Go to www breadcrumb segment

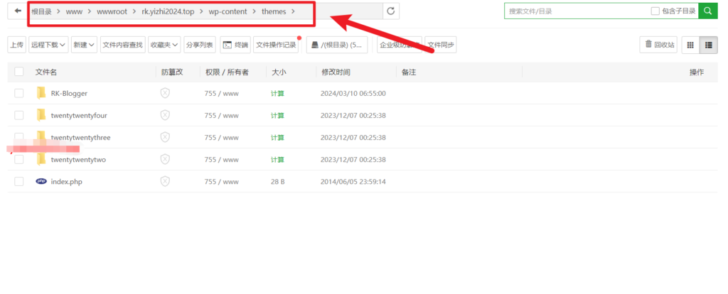click(x=74, y=11)
